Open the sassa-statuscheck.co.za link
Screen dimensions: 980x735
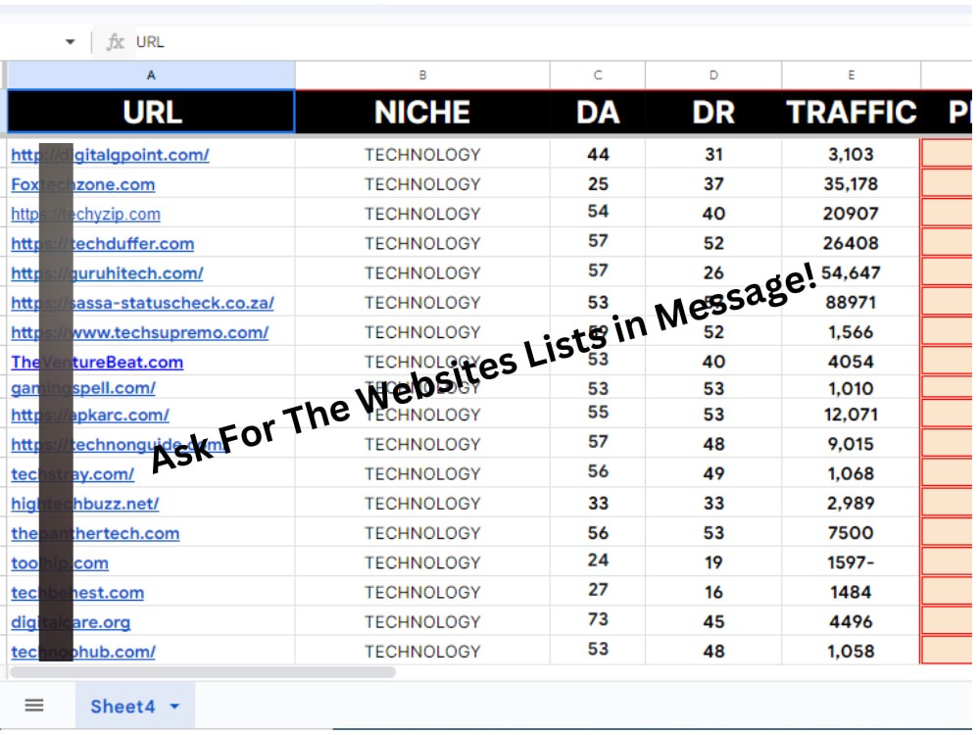[142, 303]
